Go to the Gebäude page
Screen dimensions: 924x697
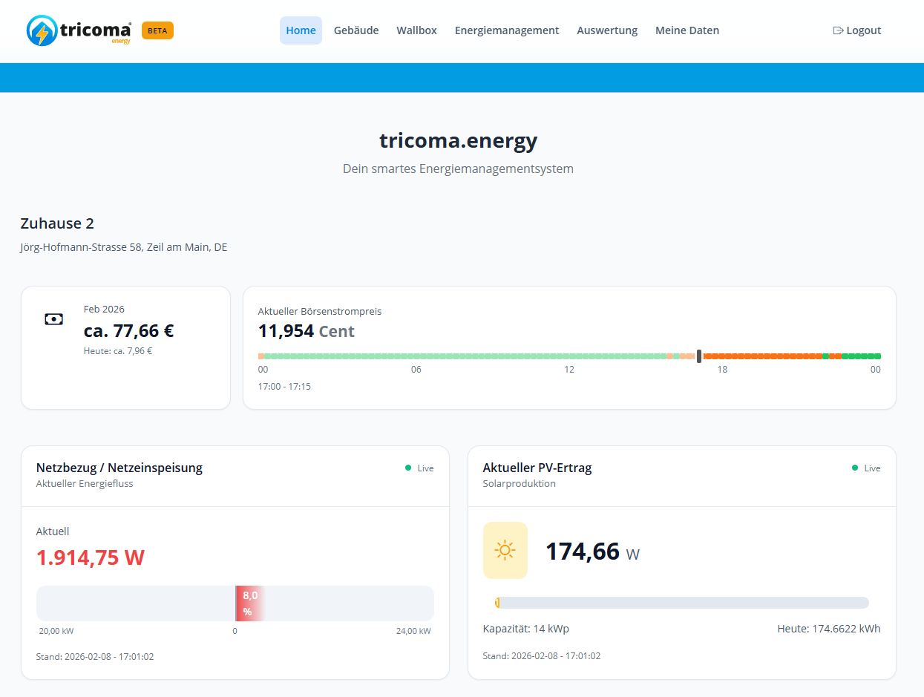(356, 30)
